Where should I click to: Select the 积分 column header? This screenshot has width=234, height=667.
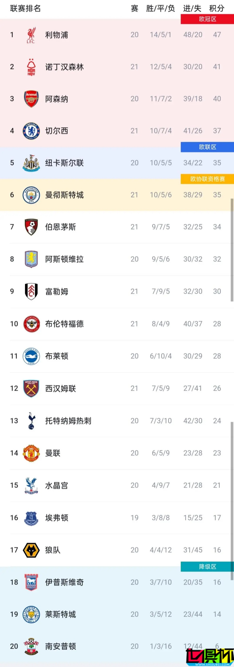pos(217,9)
